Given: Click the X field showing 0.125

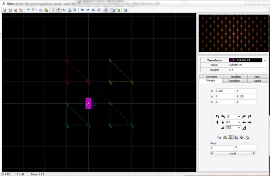Looking at the screenshot, I should [x=225, y=91].
